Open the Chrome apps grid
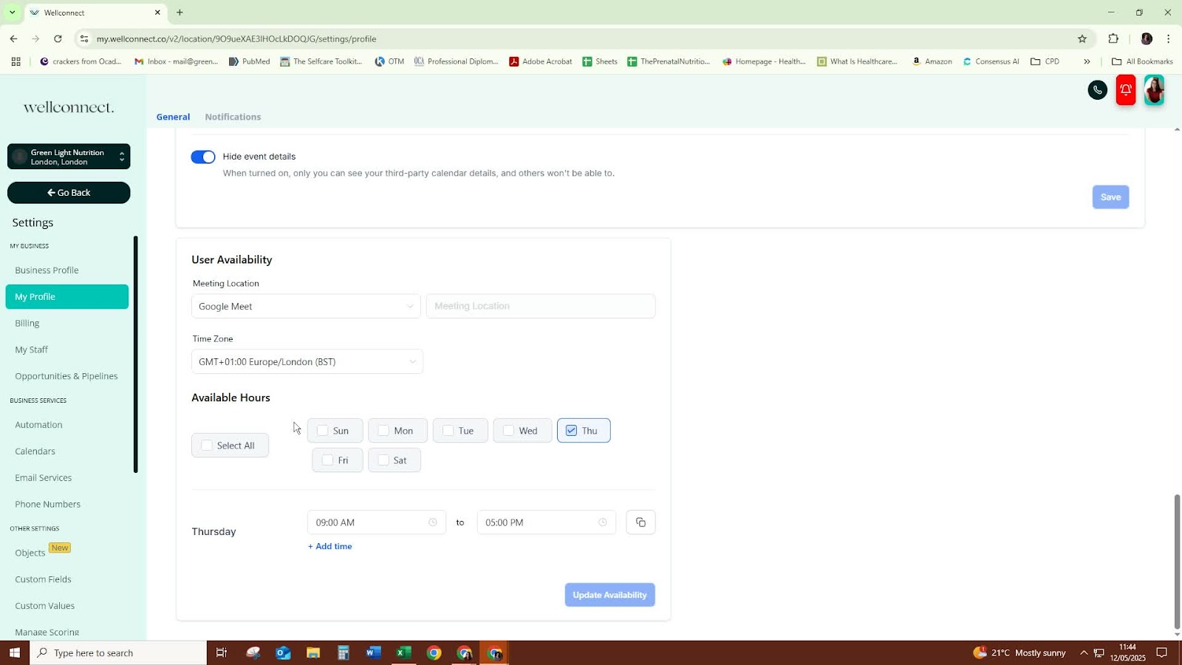This screenshot has height=665, width=1182. pos(16,61)
